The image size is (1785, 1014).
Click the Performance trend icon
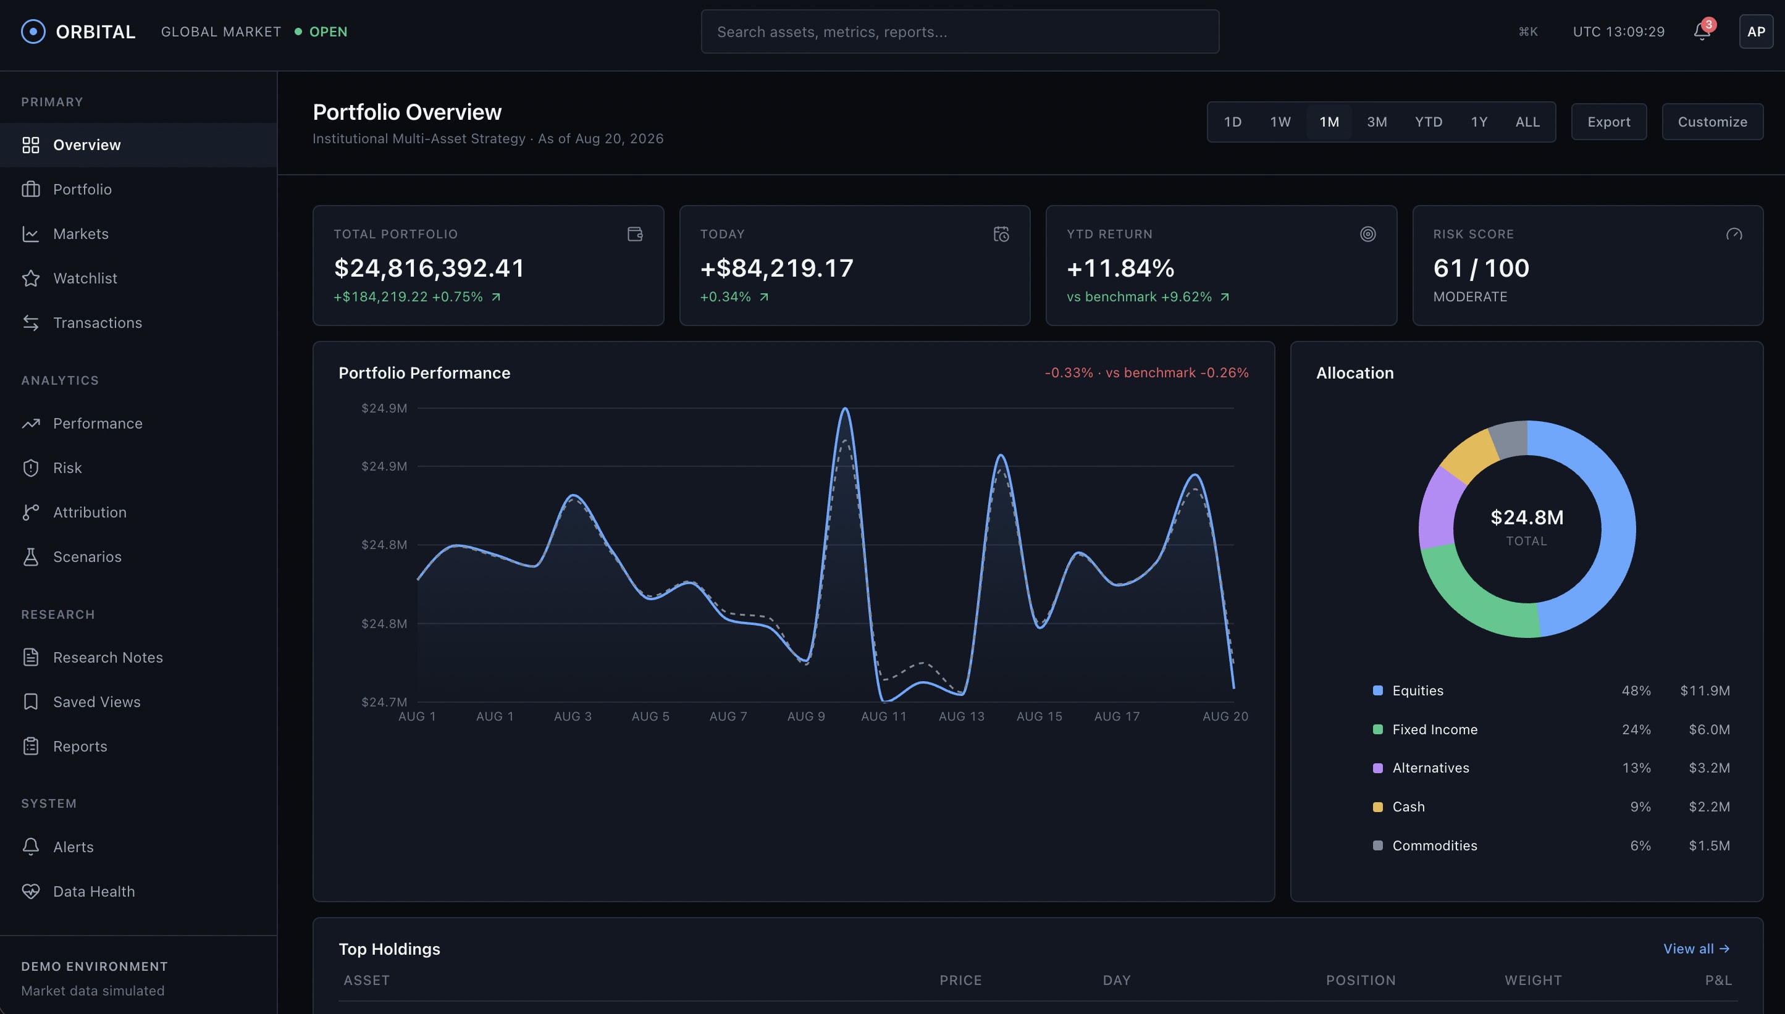point(31,424)
